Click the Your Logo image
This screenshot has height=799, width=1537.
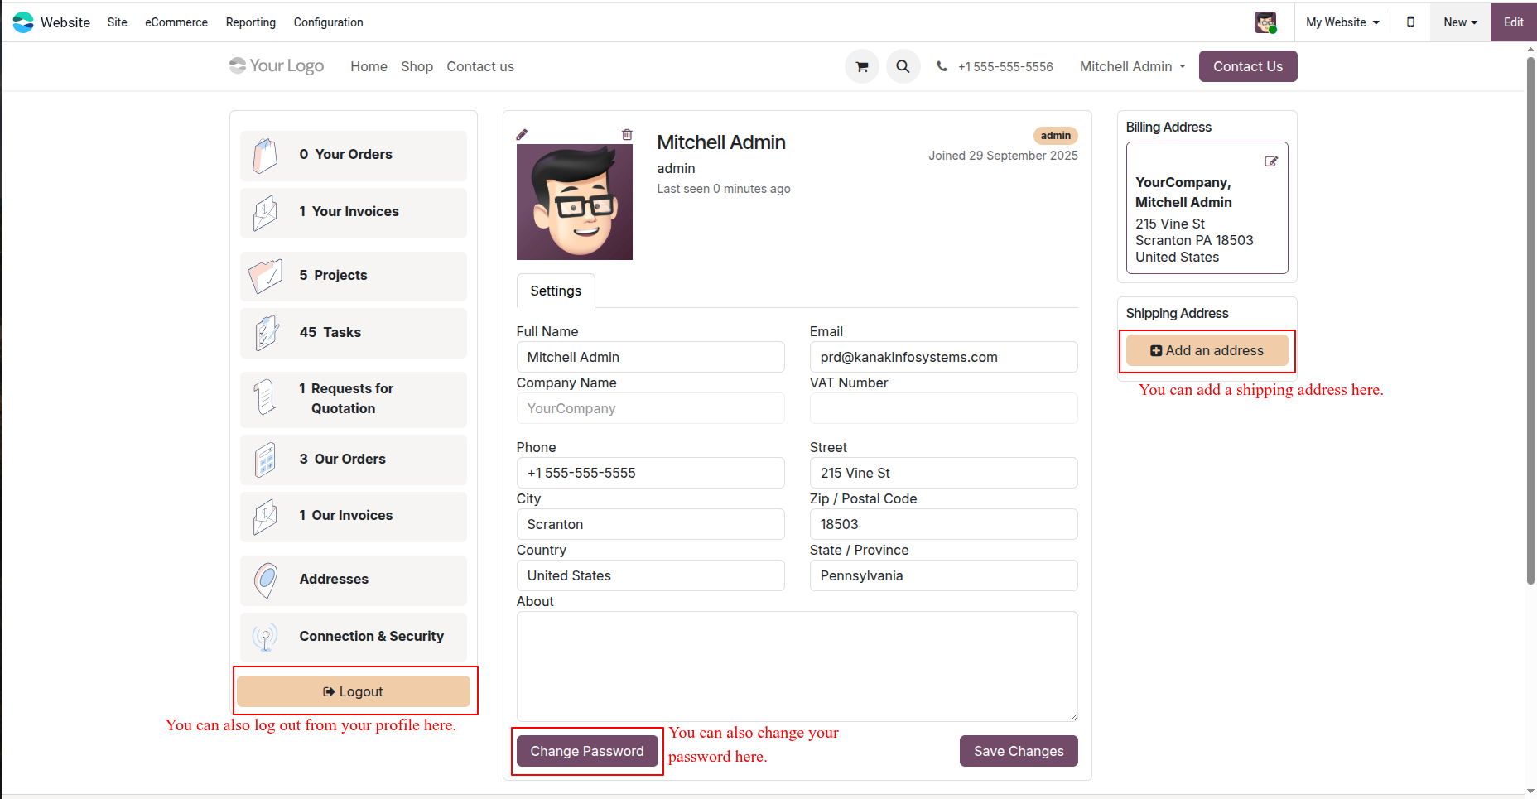point(277,65)
